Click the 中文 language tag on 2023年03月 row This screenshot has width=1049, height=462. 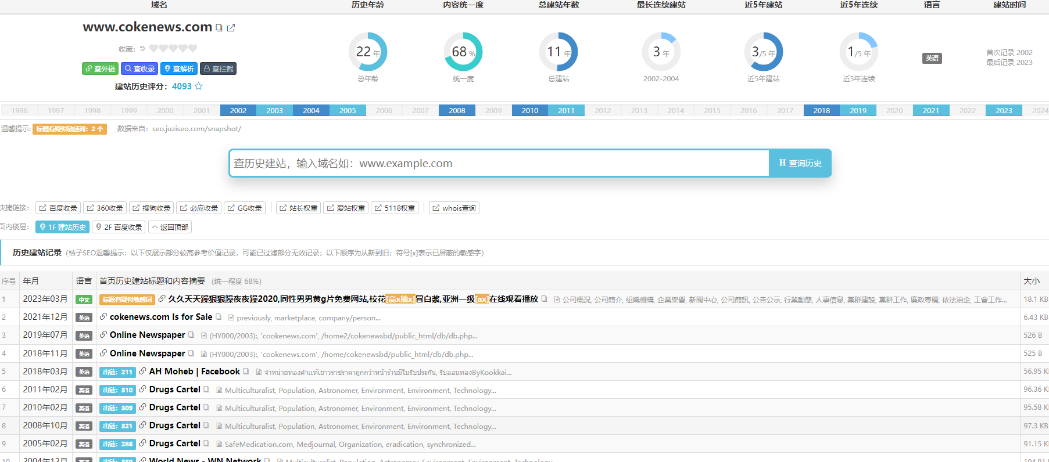tap(84, 299)
